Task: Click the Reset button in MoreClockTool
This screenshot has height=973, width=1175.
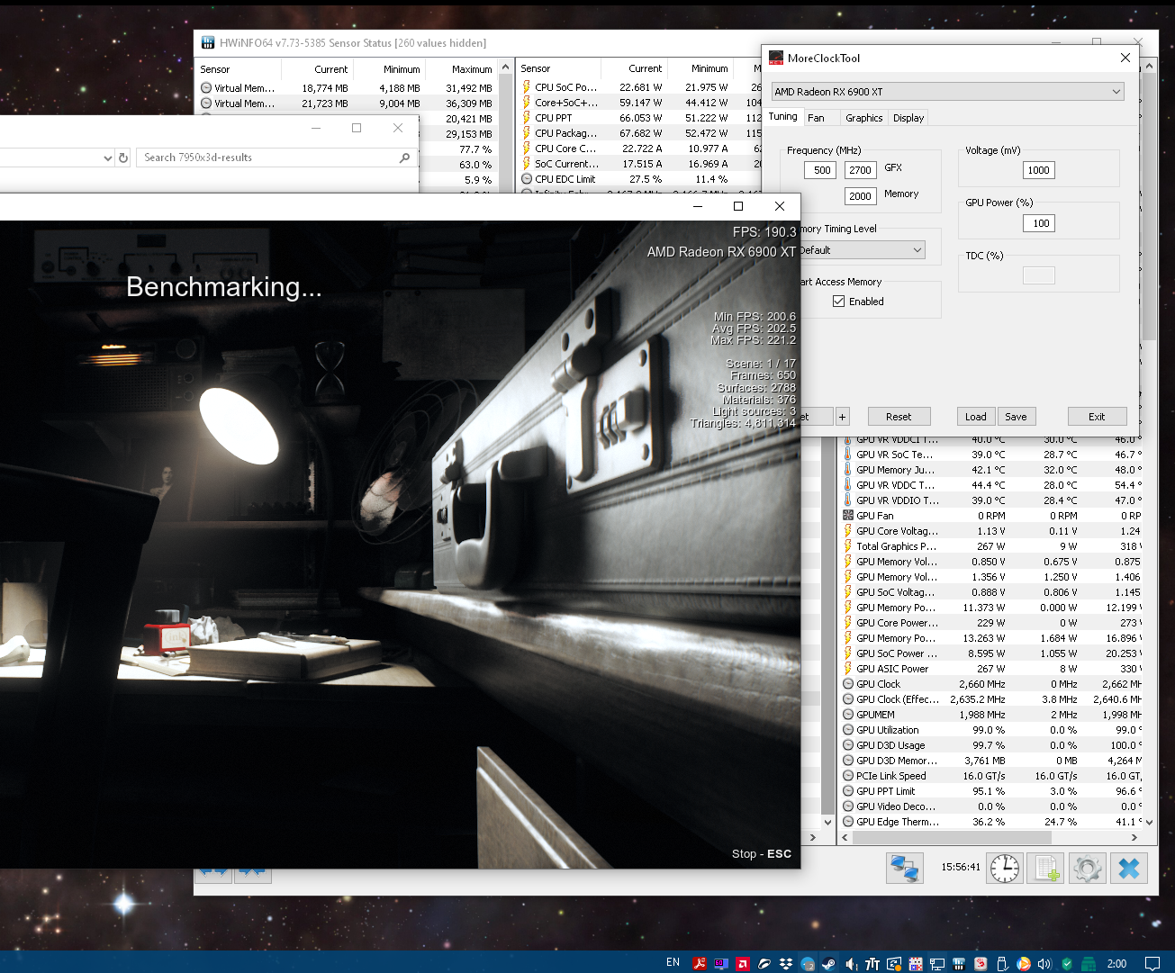Action: pyautogui.click(x=899, y=417)
